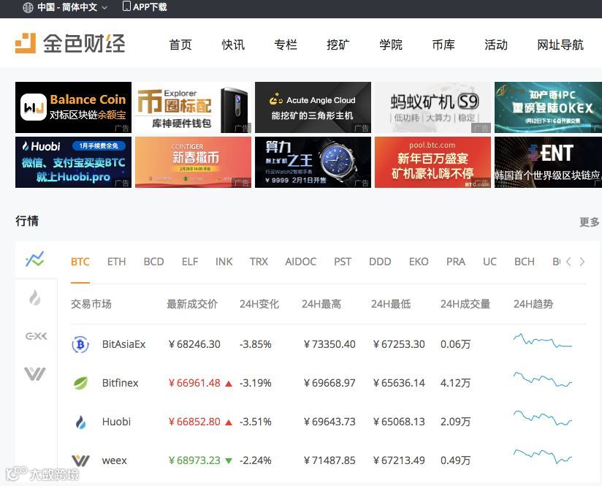This screenshot has width=602, height=486.
Task: Select the UC coin tab
Action: click(x=489, y=262)
